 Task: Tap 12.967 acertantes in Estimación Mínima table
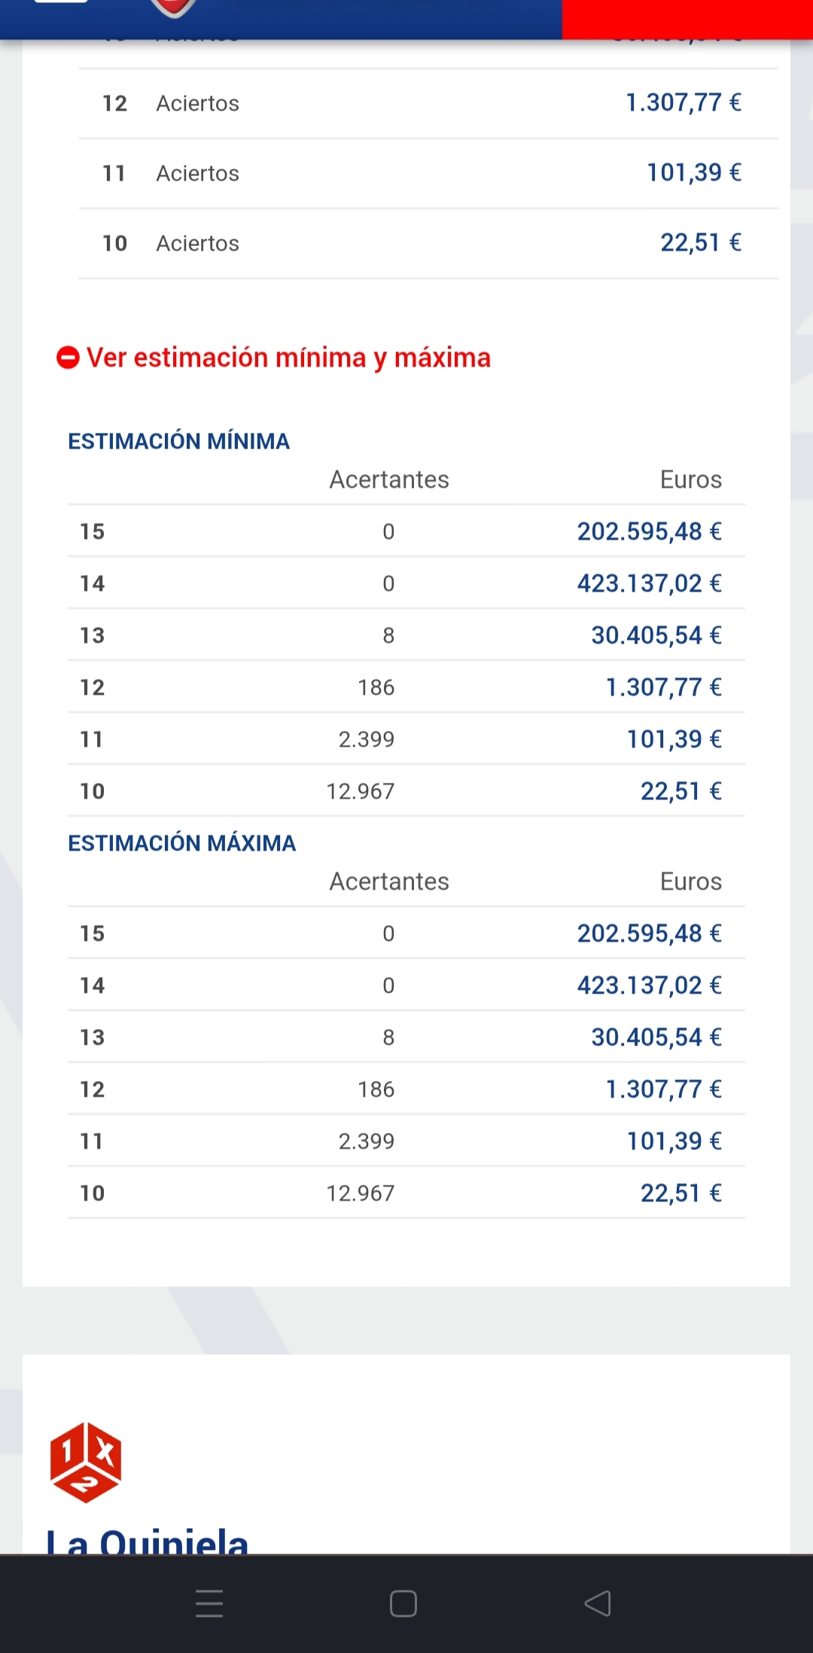click(360, 791)
